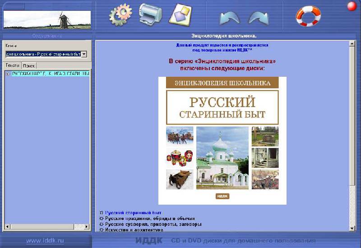This screenshot has width=361, height=248.
Task: Open help via the lifebuoy icon
Action: [x=308, y=15]
